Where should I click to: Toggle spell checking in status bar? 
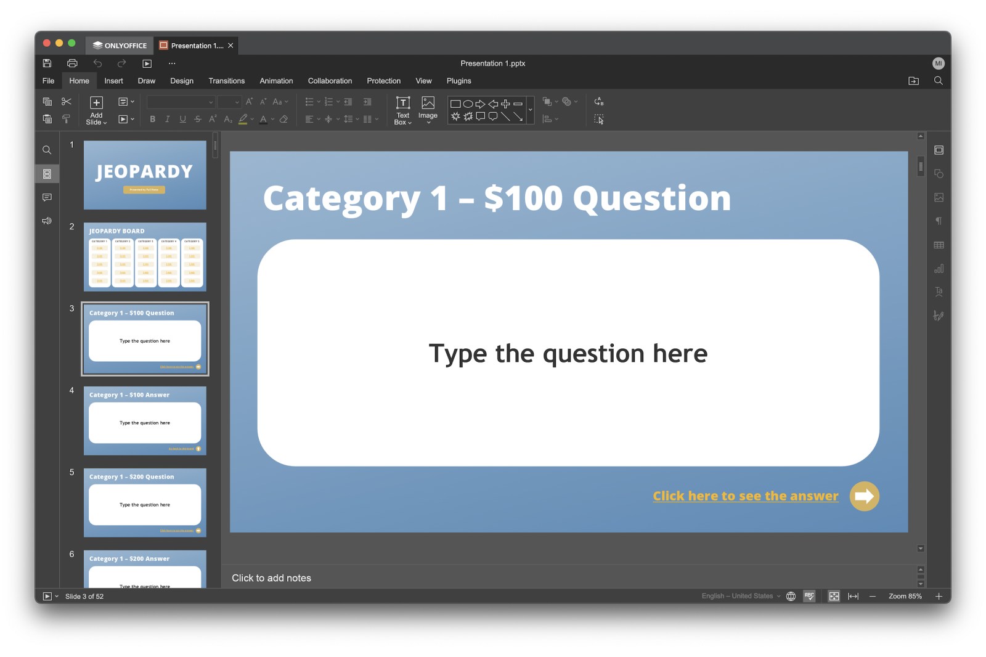click(809, 596)
